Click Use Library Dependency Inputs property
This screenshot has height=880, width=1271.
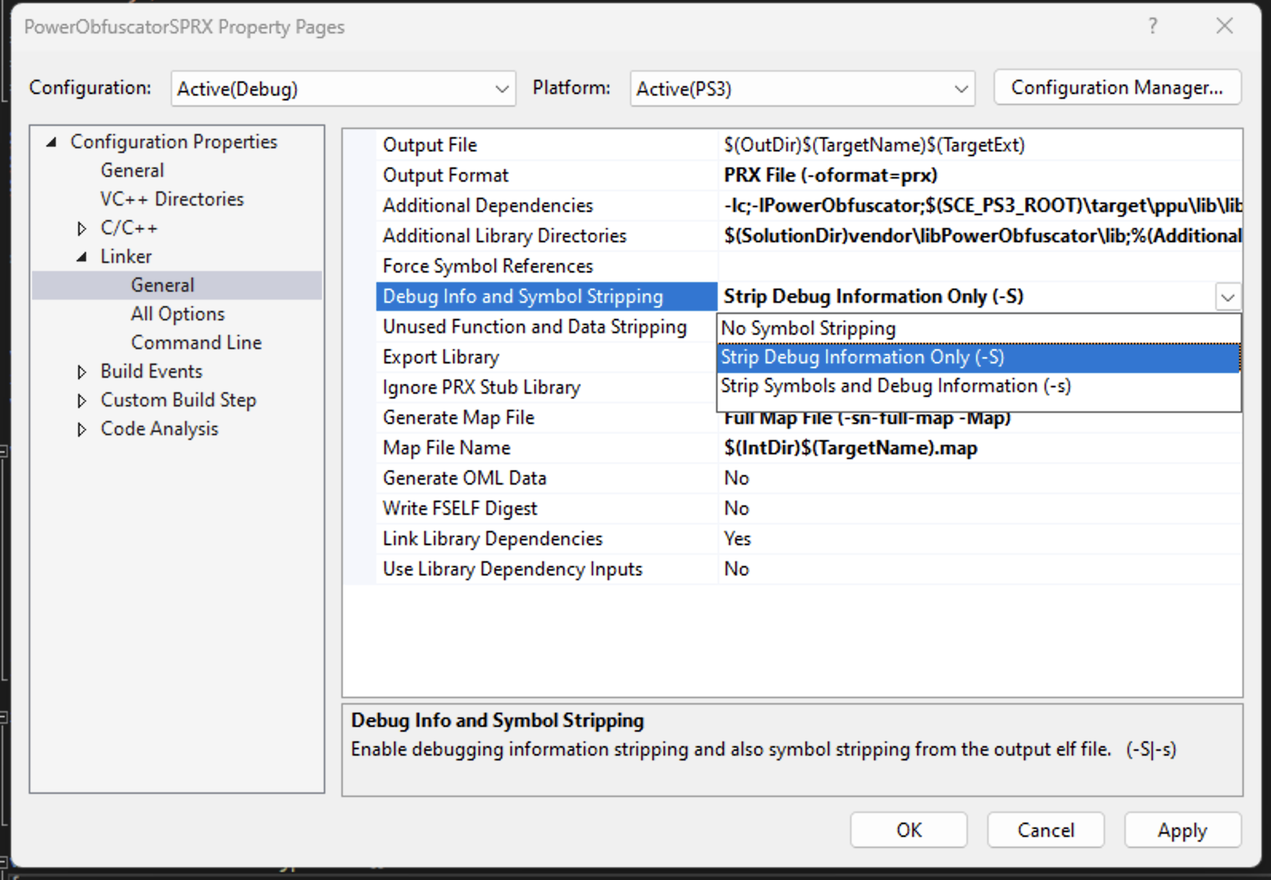pos(513,569)
